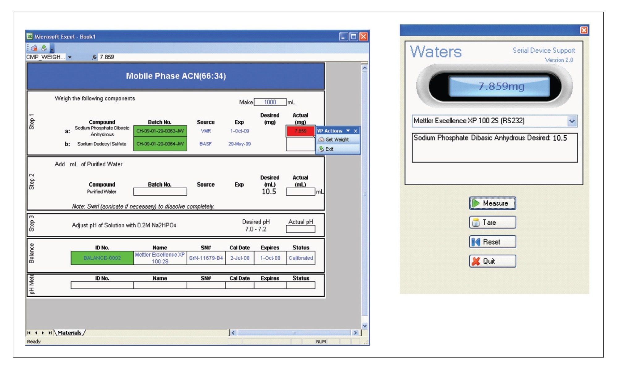Click the Make 1000 mL field
The image size is (618, 373).
(270, 102)
